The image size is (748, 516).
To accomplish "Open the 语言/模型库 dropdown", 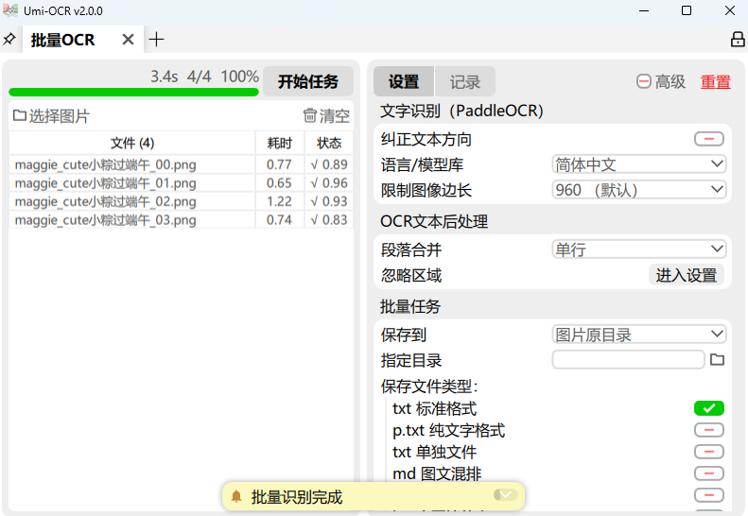I will pyautogui.click(x=639, y=164).
